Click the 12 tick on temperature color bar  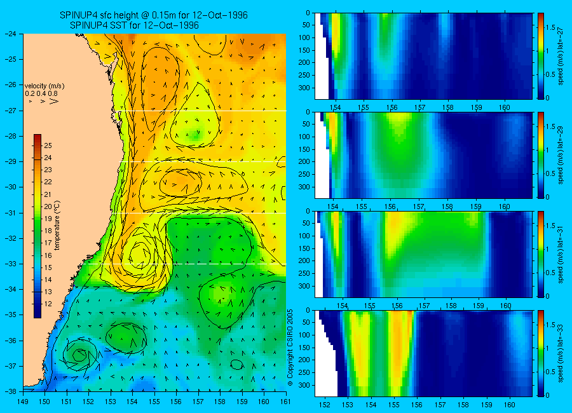coord(48,304)
